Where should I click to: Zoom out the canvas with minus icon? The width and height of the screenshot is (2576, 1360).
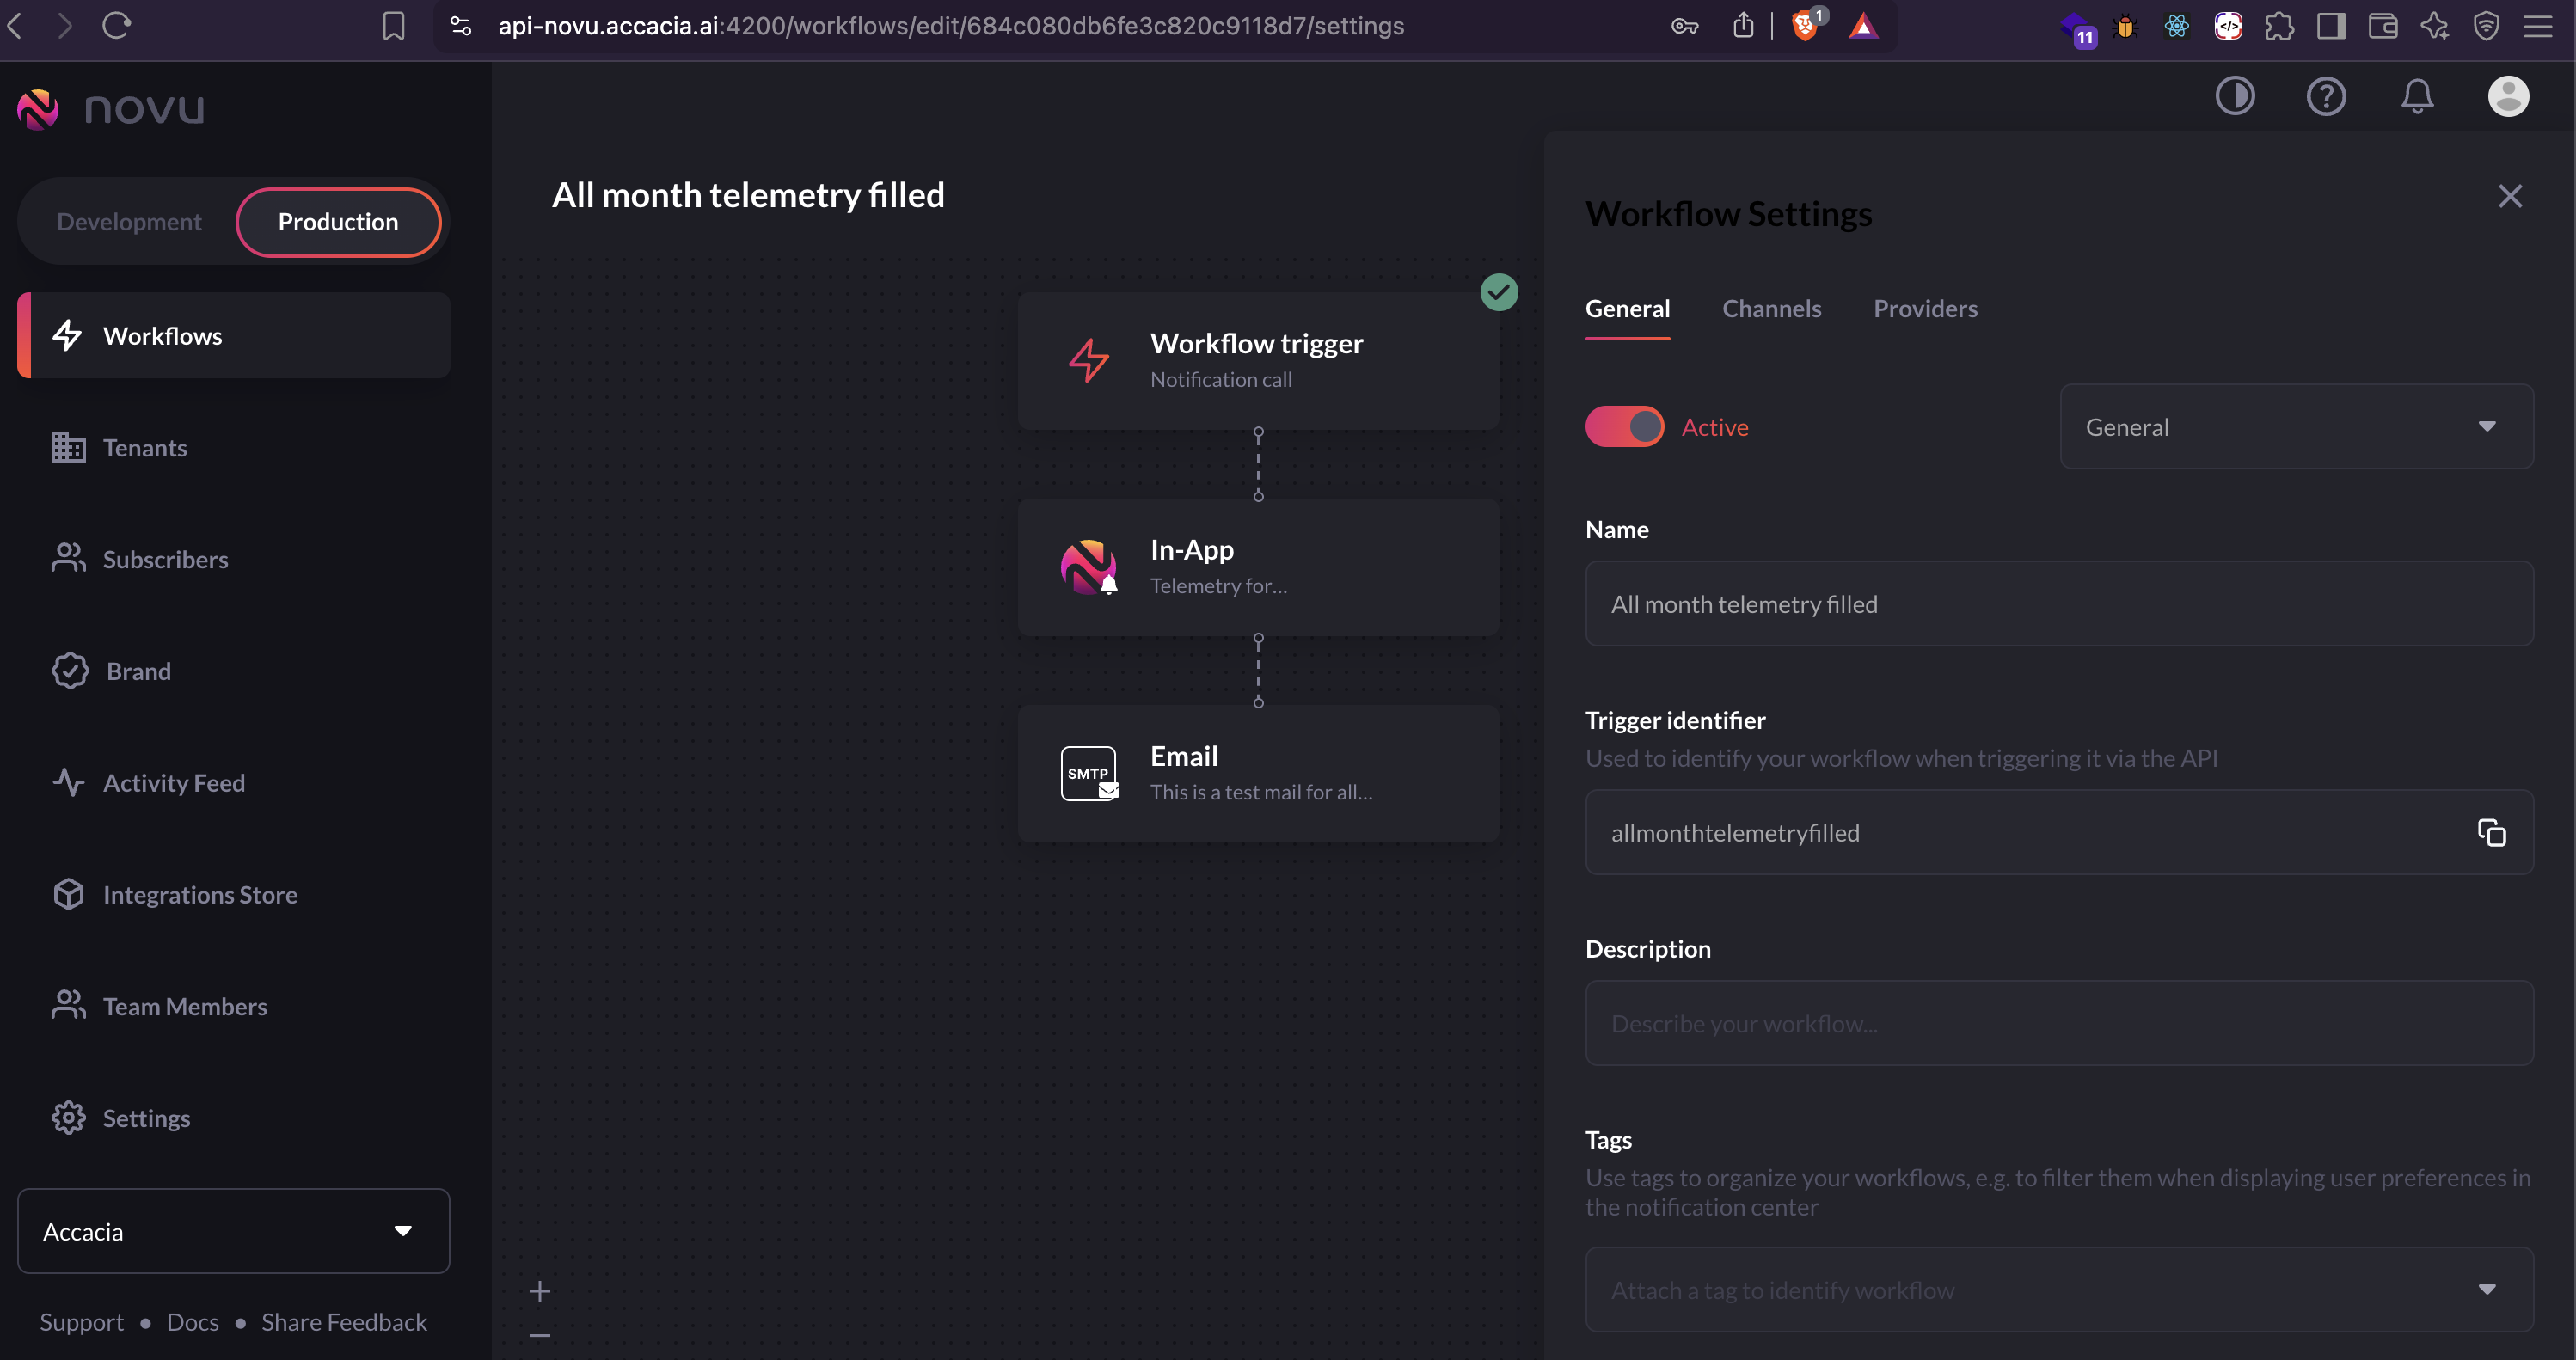tap(540, 1335)
